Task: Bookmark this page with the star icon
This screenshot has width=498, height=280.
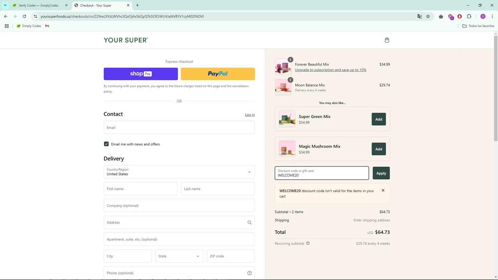Action: pos(428,16)
